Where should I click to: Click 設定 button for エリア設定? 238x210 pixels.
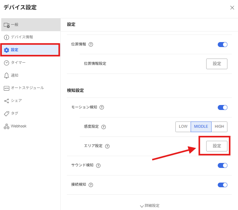tap(217, 146)
